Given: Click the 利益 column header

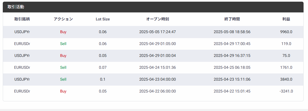Looking at the screenshot, I should 286,19.
